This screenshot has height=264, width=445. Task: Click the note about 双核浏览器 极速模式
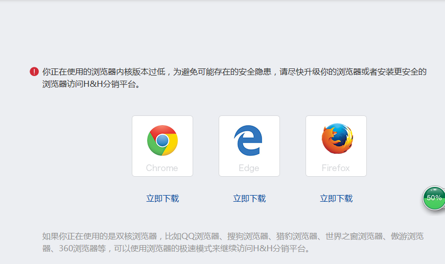[233, 242]
